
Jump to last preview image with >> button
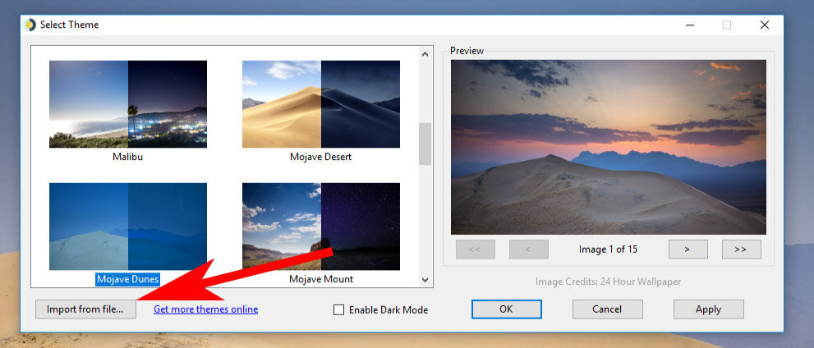[742, 249]
